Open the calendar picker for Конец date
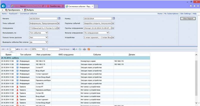 click(113, 18)
